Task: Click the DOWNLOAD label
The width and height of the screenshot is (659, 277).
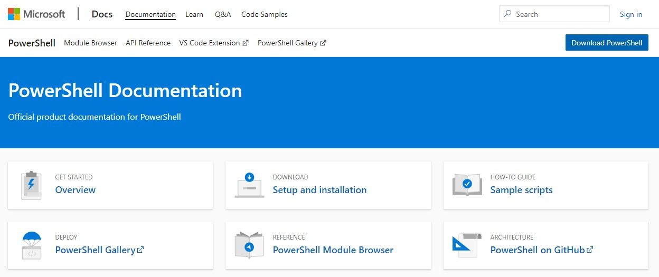Action: (290, 177)
